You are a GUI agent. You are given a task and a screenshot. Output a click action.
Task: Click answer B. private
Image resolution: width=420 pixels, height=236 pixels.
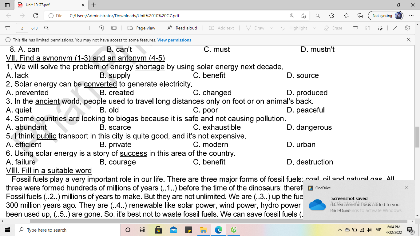(116, 144)
